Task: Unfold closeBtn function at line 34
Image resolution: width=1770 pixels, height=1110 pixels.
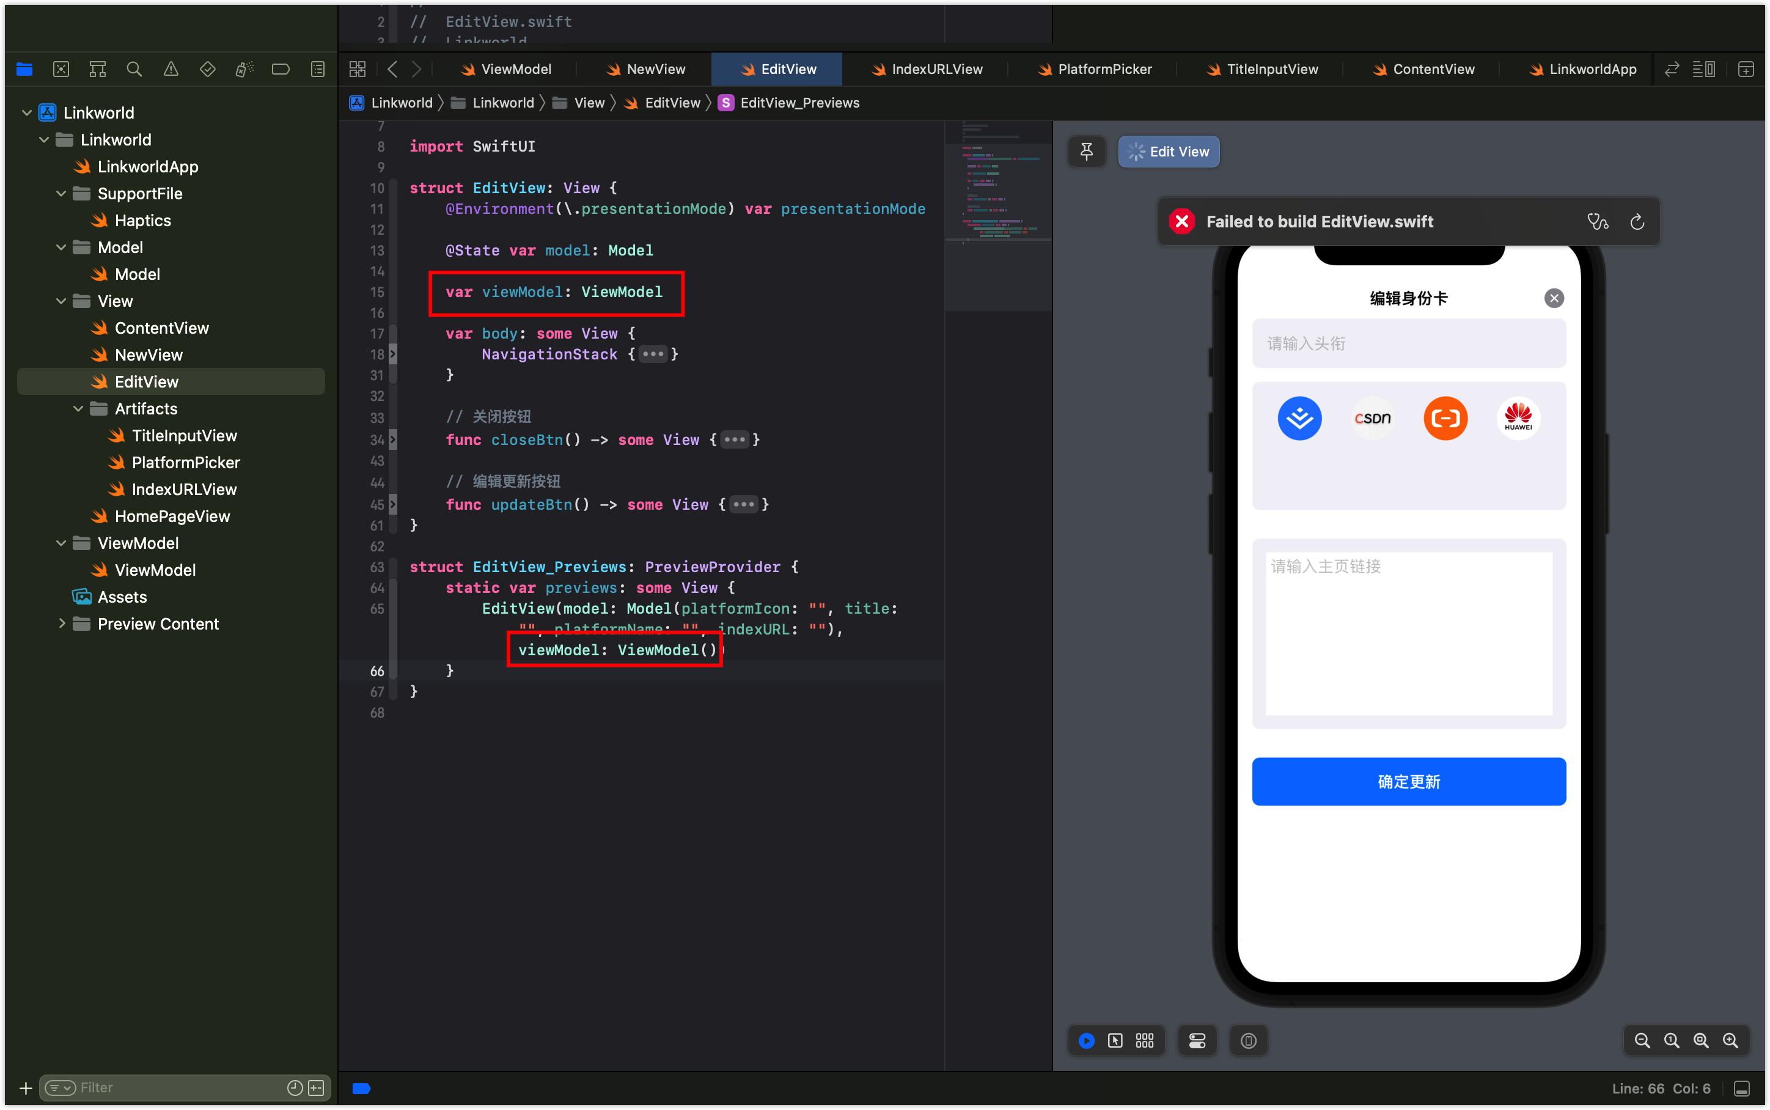Action: [x=735, y=439]
